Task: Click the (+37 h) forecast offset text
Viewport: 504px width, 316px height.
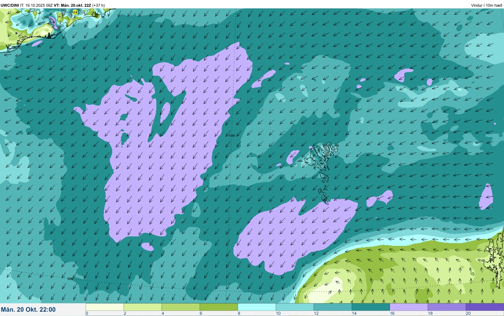Action: [x=98, y=5]
